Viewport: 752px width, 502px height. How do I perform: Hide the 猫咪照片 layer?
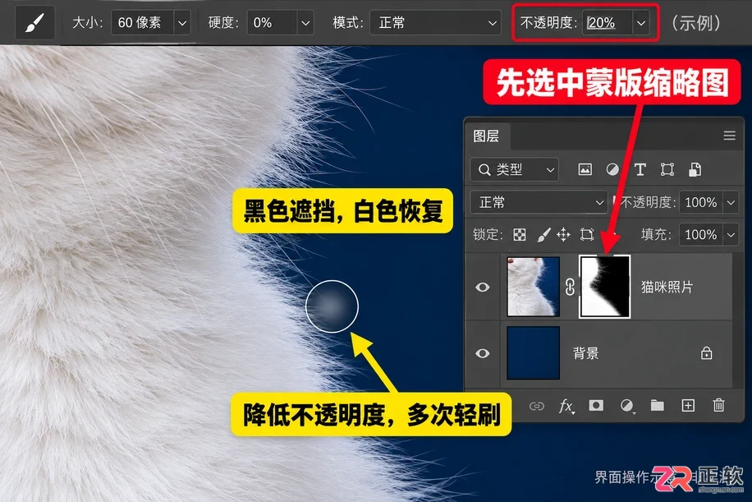pos(483,287)
